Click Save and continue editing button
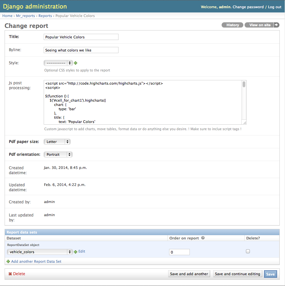The height and width of the screenshot is (286, 285). [237, 274]
